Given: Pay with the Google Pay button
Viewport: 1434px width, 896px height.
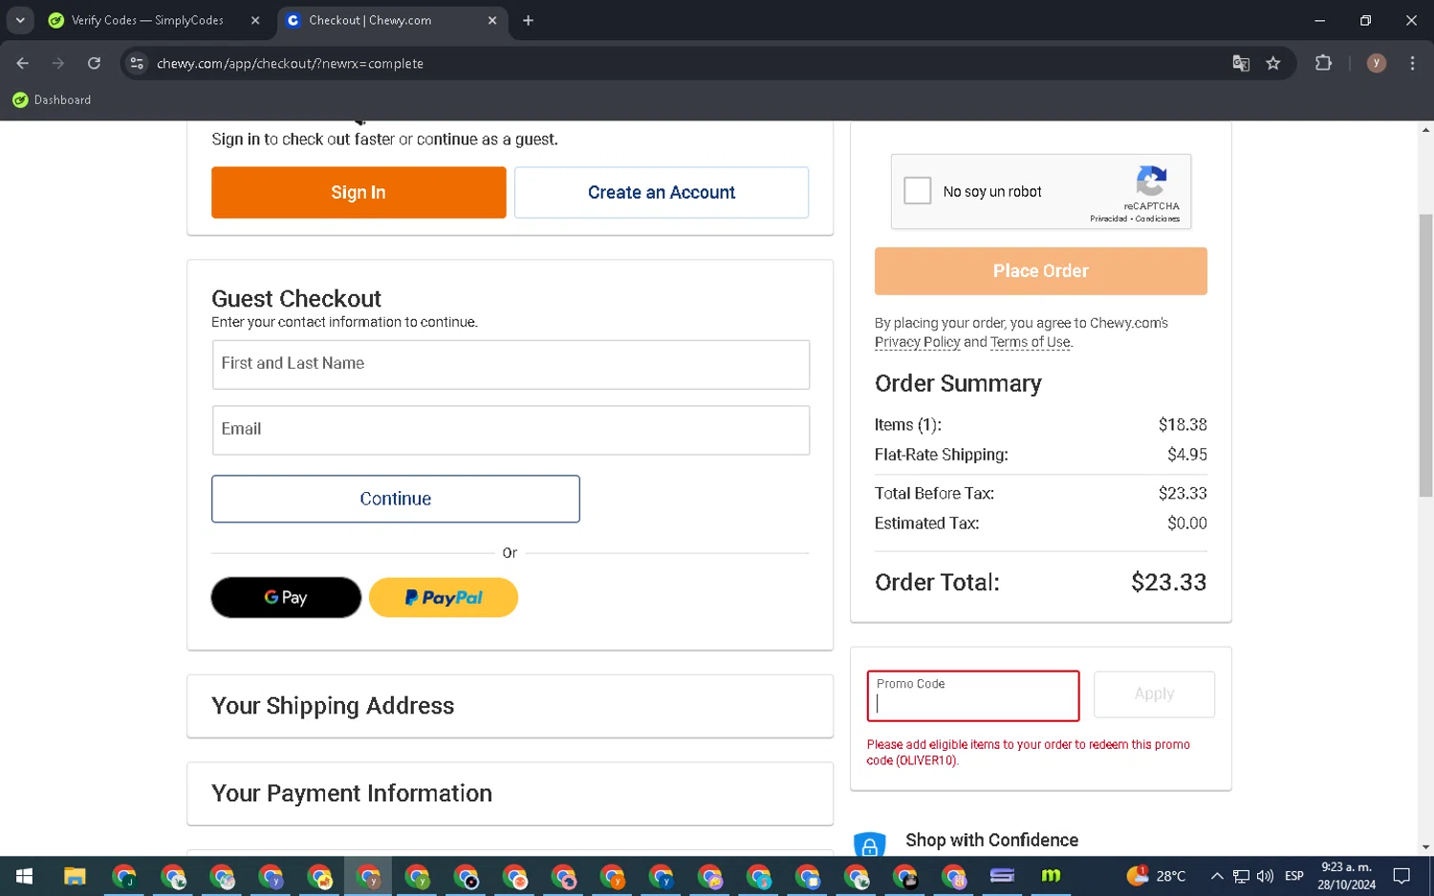Looking at the screenshot, I should pyautogui.click(x=286, y=597).
